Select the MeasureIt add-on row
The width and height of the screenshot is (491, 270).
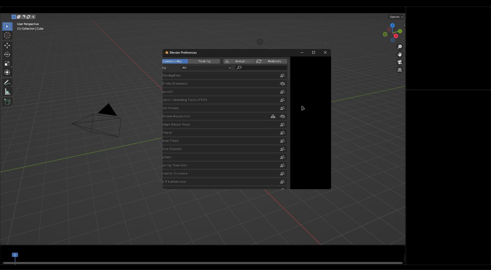pyautogui.click(x=225, y=92)
